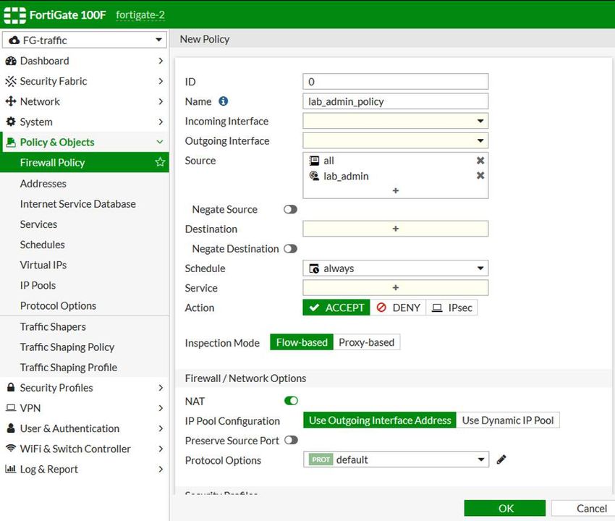Click the User & Authentication person icon
The height and width of the screenshot is (521, 615).
(x=11, y=428)
